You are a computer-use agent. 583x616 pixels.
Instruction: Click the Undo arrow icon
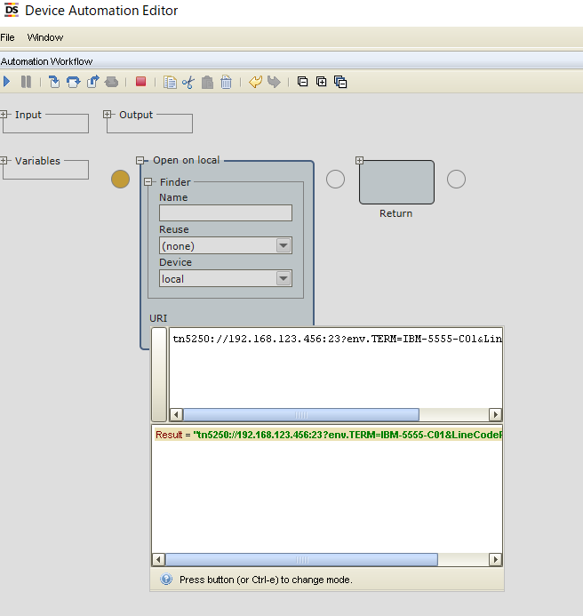click(x=255, y=82)
